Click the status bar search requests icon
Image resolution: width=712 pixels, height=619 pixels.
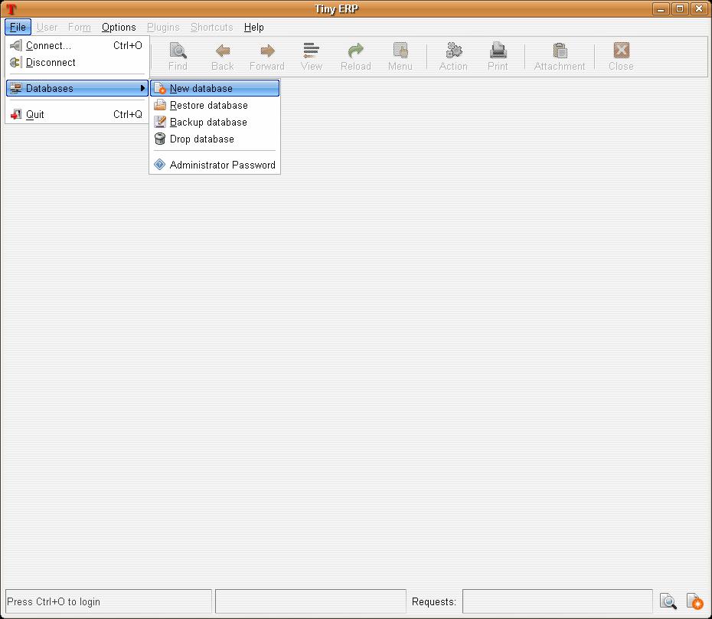coord(668,601)
